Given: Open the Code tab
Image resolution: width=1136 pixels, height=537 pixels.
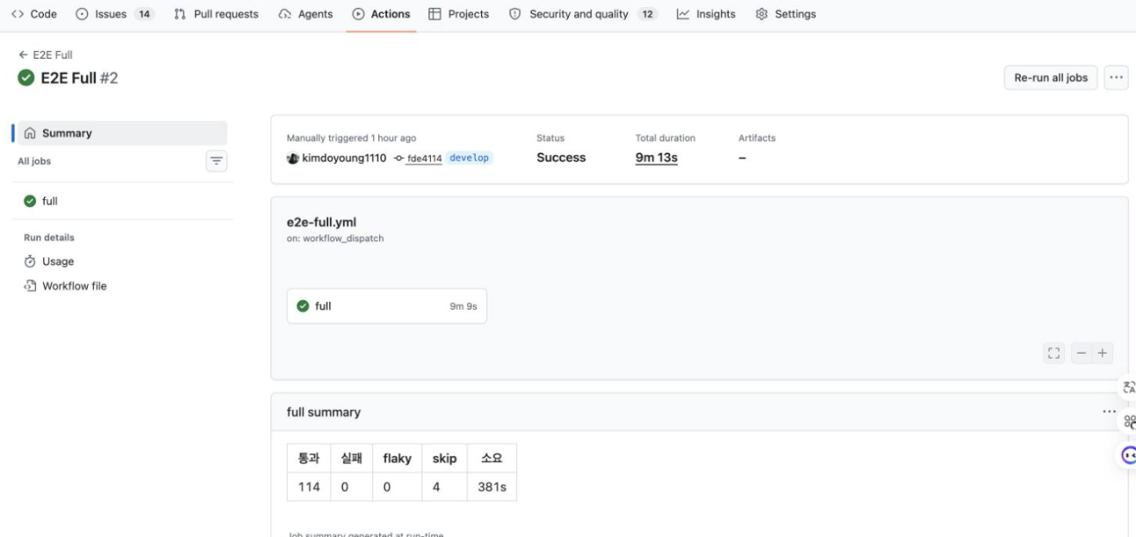Looking at the screenshot, I should tap(34, 14).
